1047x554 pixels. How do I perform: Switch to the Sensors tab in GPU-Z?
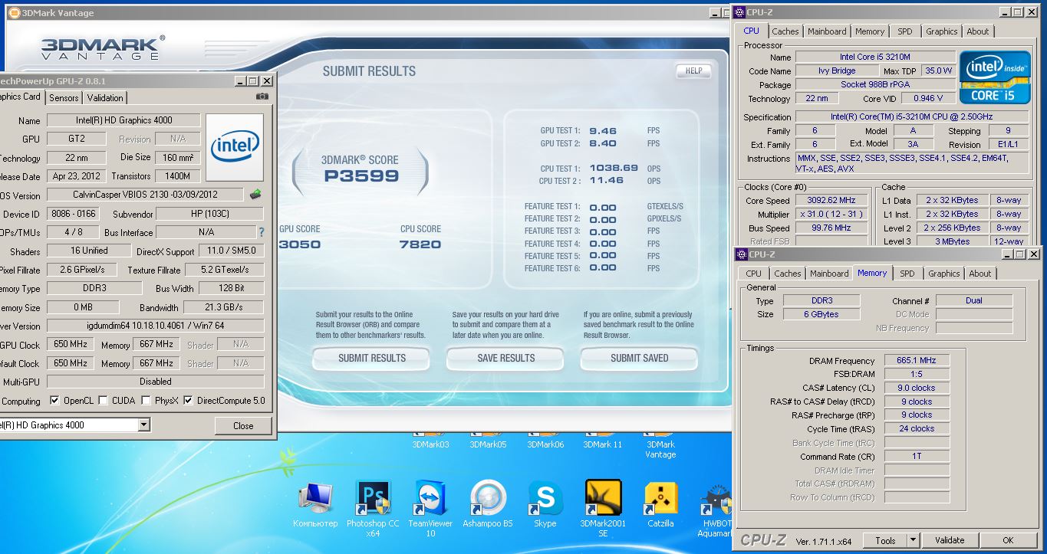click(x=64, y=97)
